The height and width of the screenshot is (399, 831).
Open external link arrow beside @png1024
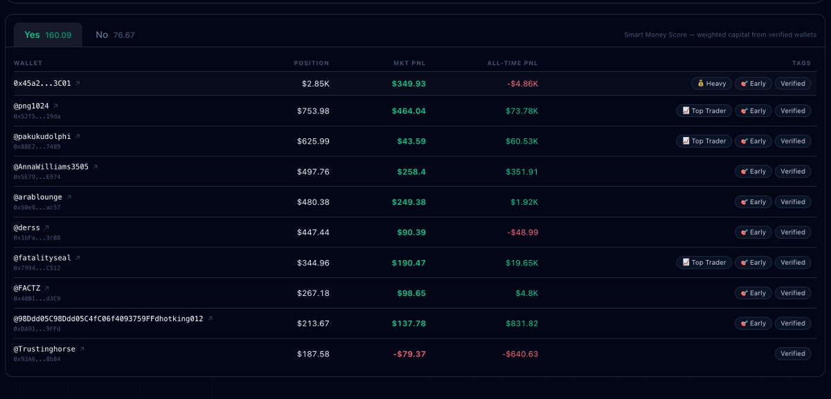click(55, 106)
